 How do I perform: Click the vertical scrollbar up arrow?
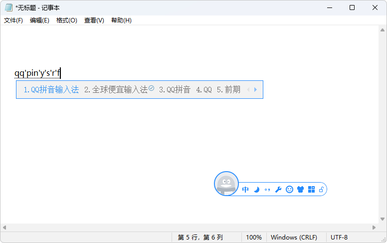(x=383, y=30)
